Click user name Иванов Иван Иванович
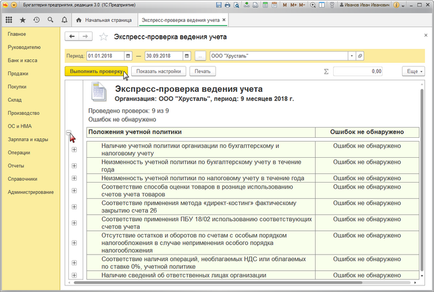Image resolution: width=434 pixels, height=292 pixels. tap(364, 5)
